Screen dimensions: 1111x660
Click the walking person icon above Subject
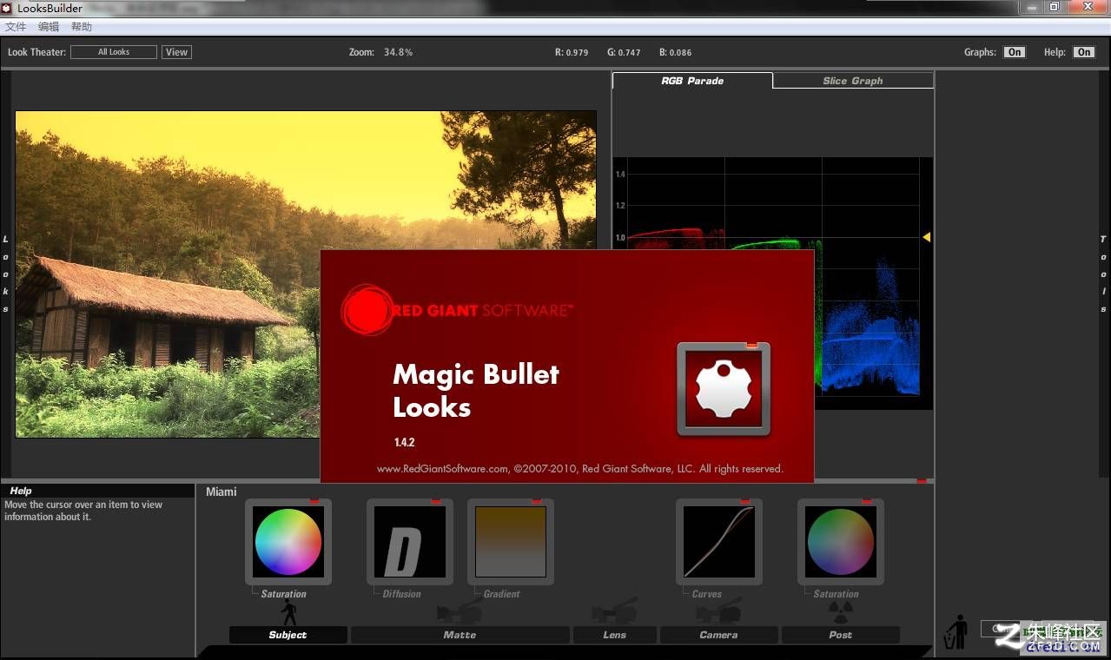(289, 612)
